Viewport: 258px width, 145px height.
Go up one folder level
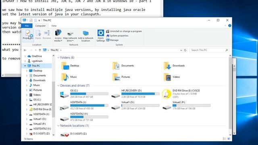click(x=40, y=50)
